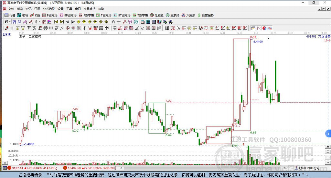Screen dimensions: 331x178
Task: Open the 公式选股 menu
Action: pos(49,9)
